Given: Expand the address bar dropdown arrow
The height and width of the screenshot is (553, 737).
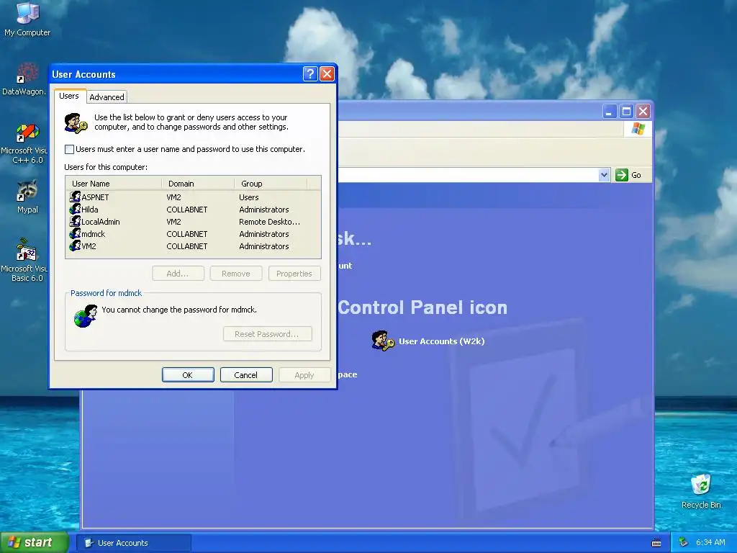Looking at the screenshot, I should (x=604, y=175).
